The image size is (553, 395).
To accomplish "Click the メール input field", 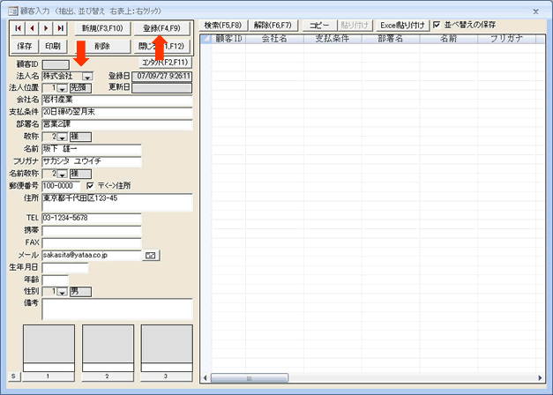I will tap(92, 256).
